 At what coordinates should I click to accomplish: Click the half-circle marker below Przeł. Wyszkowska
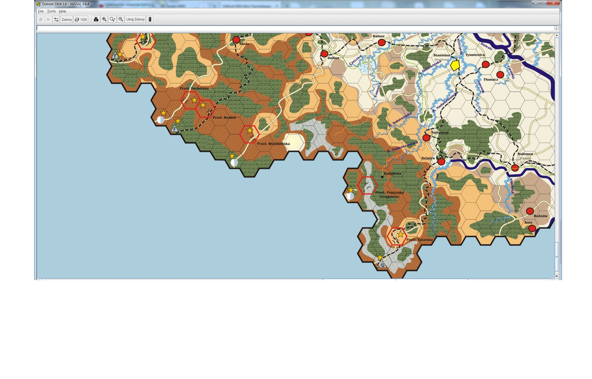234,162
